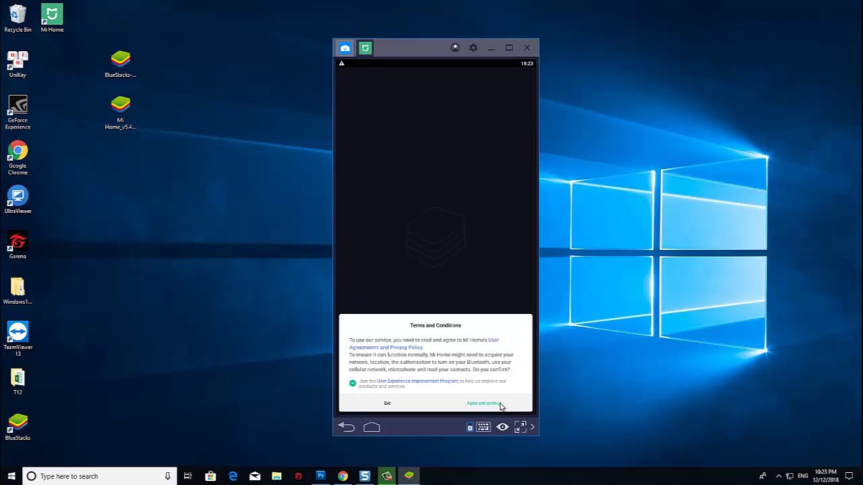The height and width of the screenshot is (485, 863).
Task: Select the Google Chrome desktop shortcut
Action: click(18, 158)
